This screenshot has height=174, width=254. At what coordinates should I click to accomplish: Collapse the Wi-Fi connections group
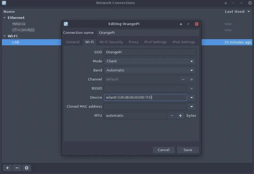tap(5, 36)
